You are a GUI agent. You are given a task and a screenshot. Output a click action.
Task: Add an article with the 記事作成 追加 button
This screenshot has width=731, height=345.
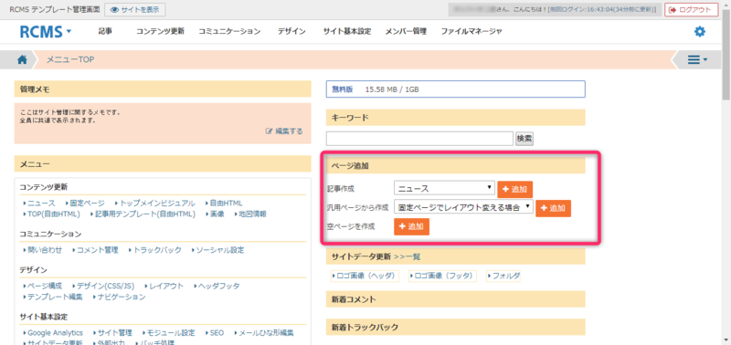coord(514,190)
